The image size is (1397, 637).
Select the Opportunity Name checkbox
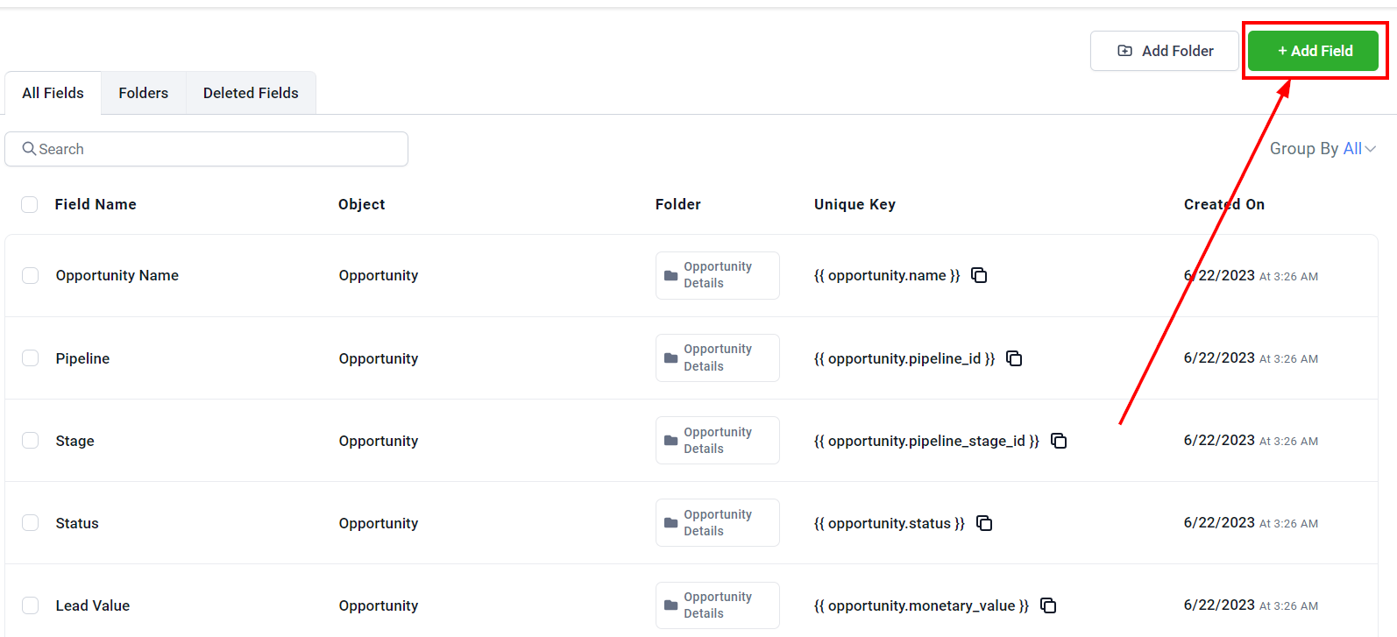coord(31,275)
